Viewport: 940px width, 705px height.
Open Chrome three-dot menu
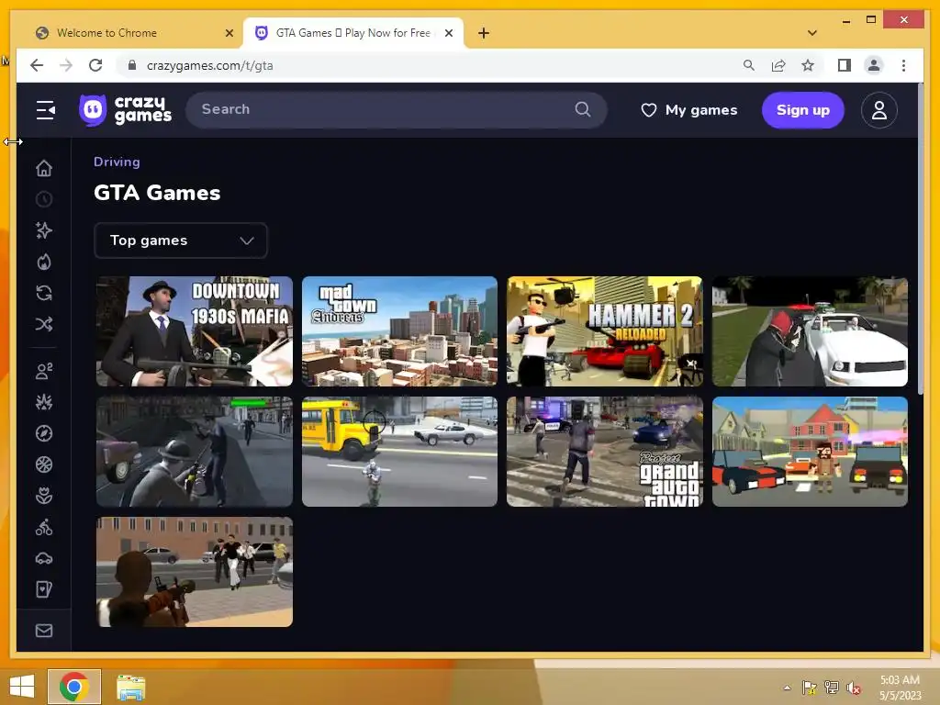903,65
